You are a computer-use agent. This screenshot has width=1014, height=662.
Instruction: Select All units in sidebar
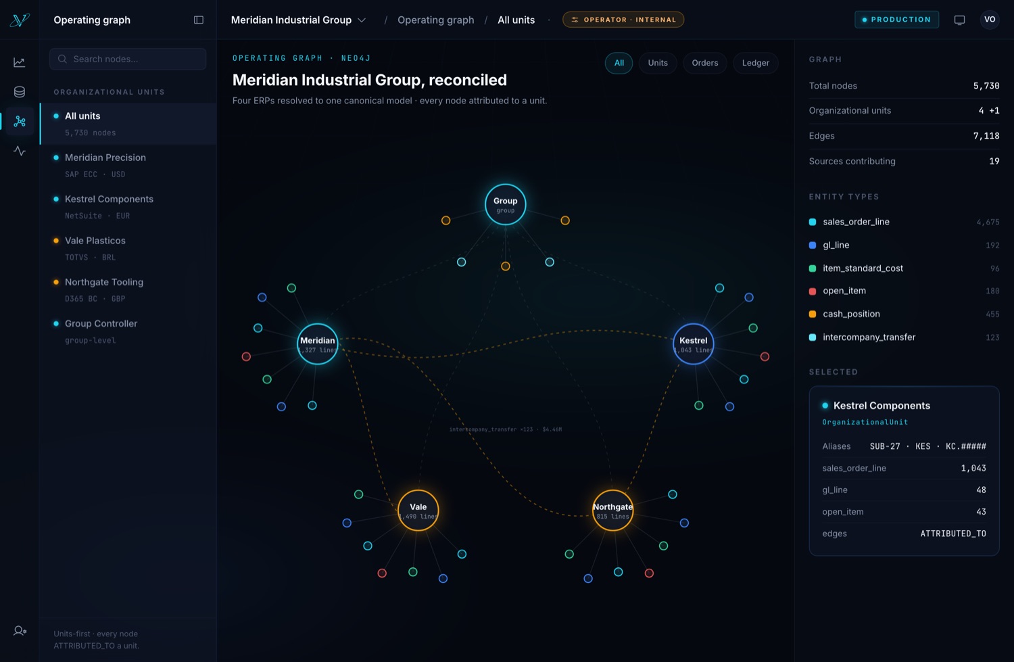coord(128,124)
